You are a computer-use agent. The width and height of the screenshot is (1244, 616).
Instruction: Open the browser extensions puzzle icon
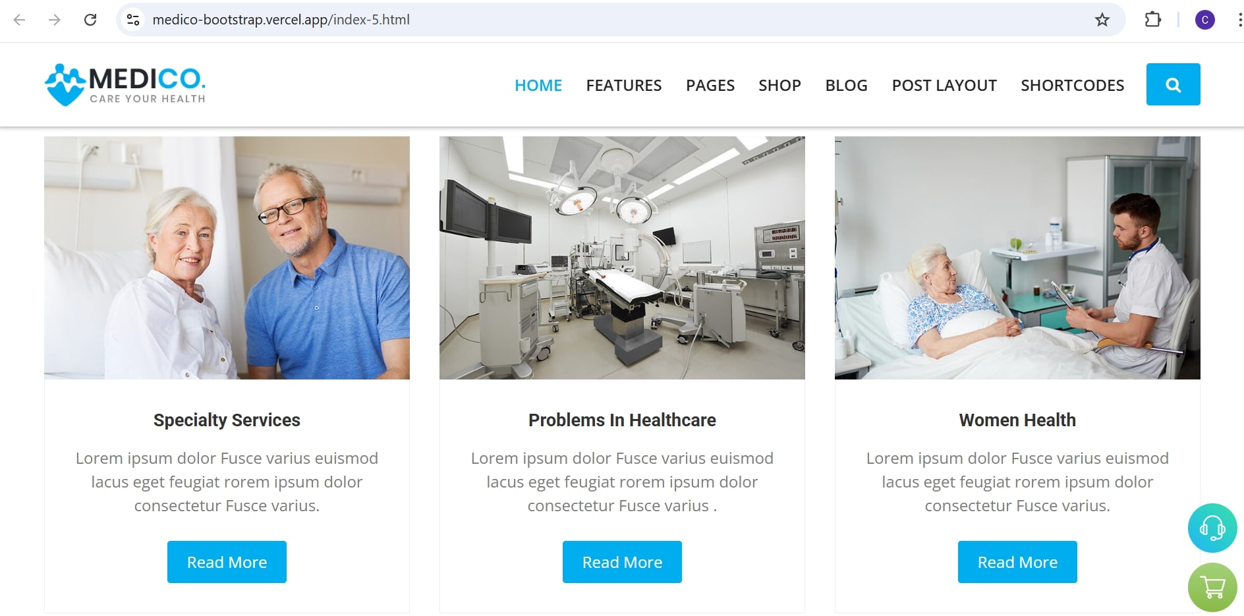(1153, 20)
